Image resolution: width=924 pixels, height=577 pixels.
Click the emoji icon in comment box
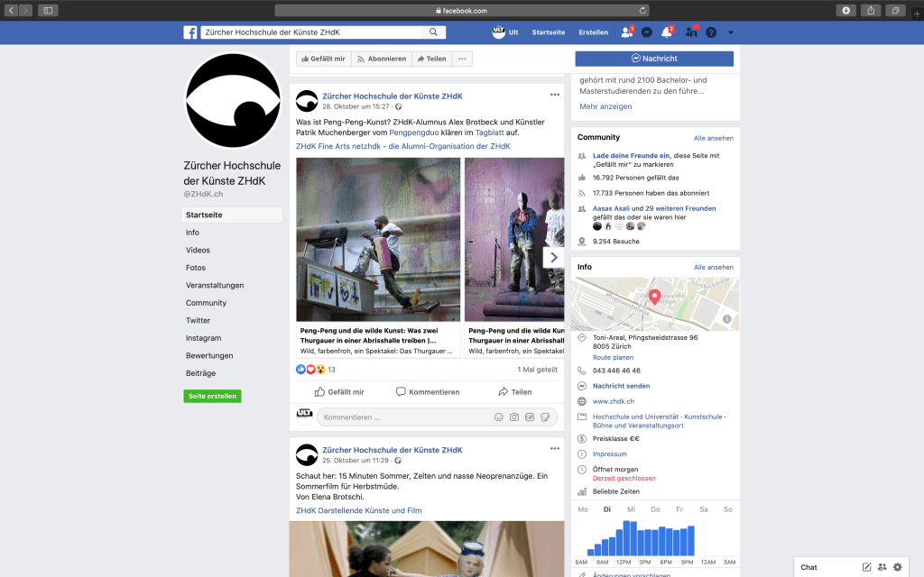499,417
